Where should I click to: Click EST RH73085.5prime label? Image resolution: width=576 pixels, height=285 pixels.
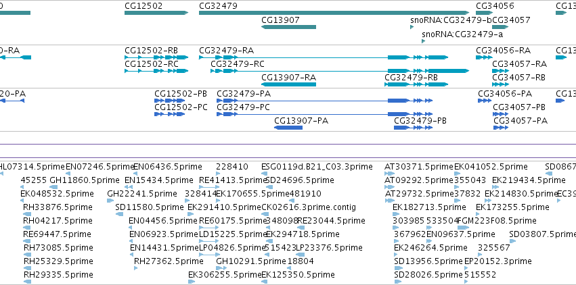point(58,248)
